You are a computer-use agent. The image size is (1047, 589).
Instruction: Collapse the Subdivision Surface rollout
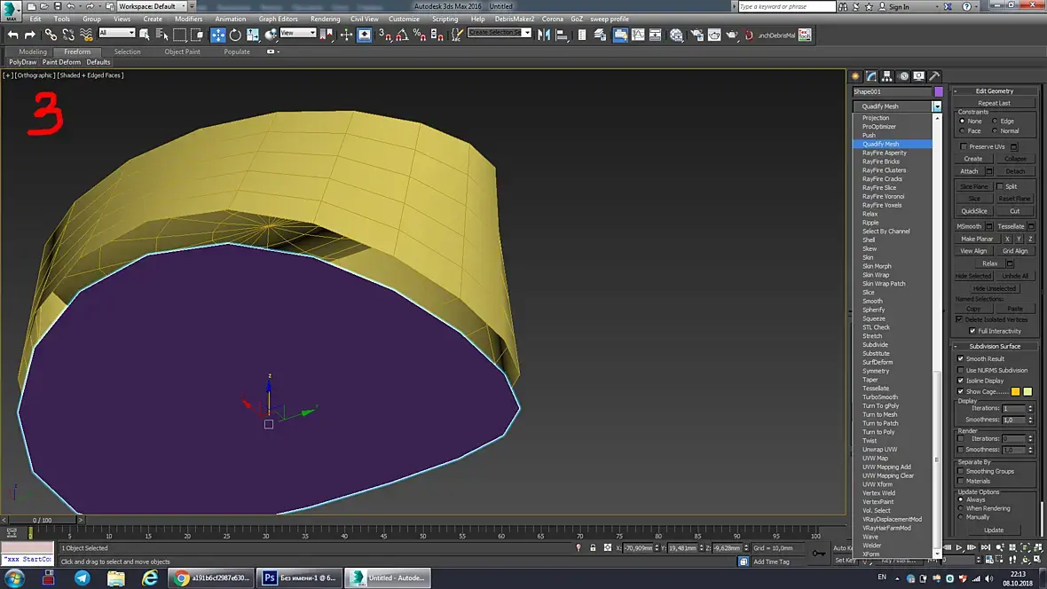point(994,346)
